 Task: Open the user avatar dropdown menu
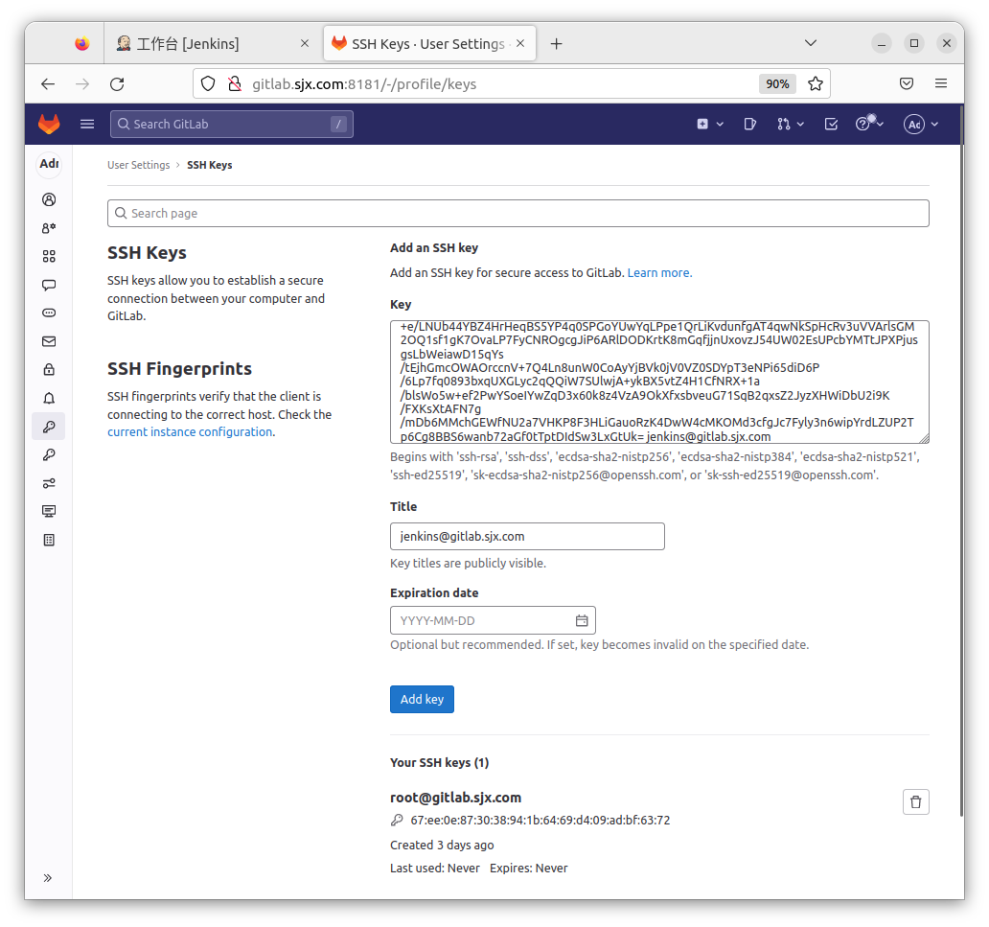click(921, 124)
